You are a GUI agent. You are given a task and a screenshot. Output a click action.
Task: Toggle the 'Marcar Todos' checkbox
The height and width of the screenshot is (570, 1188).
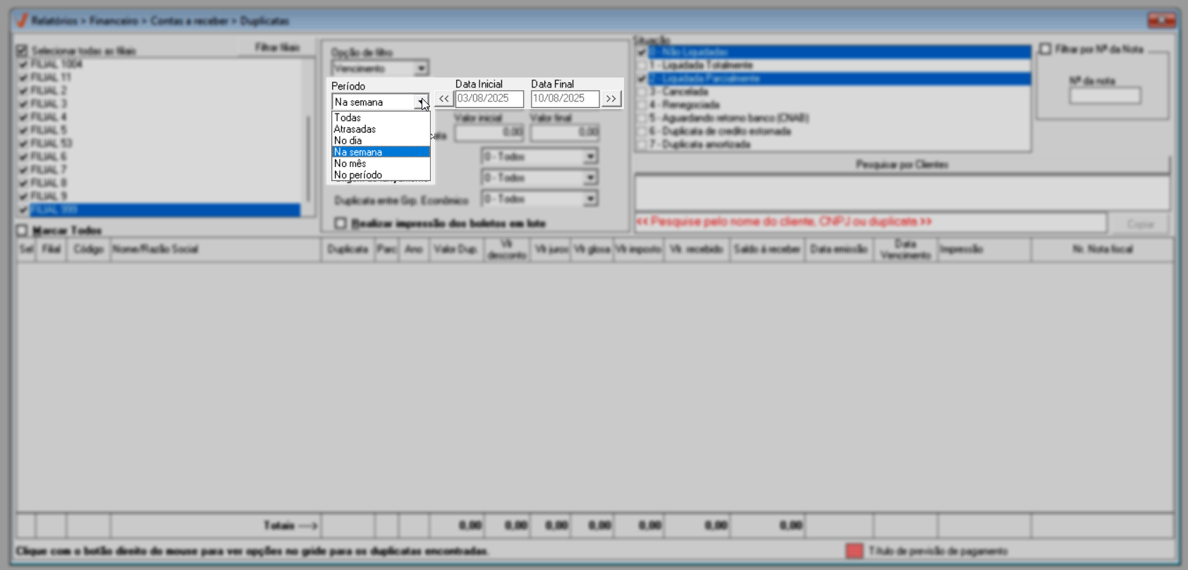coord(22,230)
